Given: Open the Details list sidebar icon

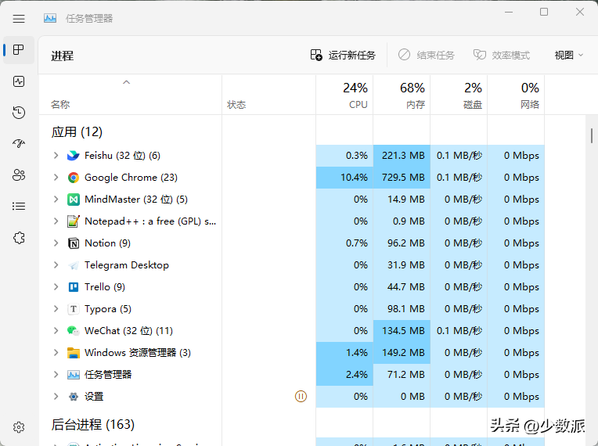Looking at the screenshot, I should (19, 207).
